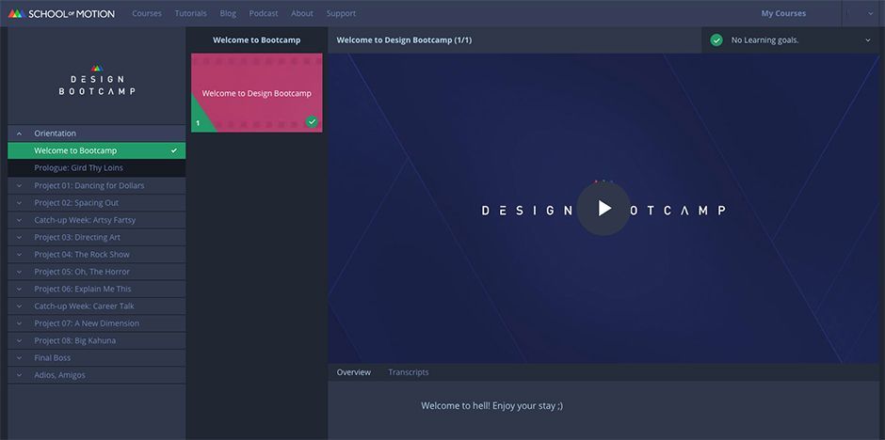This screenshot has height=440, width=885.
Task: Open the Tutorials menu
Action: coord(191,13)
